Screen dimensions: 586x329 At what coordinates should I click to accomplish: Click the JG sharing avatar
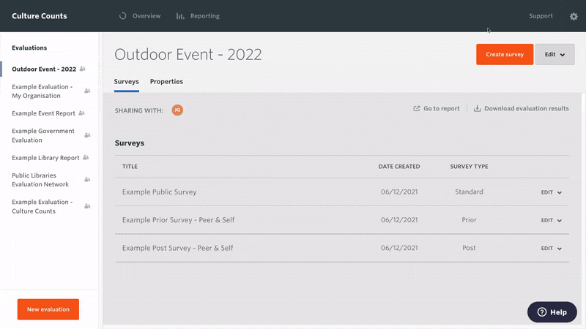177,110
